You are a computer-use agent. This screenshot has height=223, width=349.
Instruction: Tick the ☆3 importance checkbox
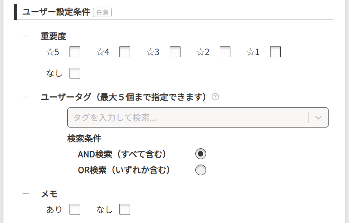click(x=175, y=52)
